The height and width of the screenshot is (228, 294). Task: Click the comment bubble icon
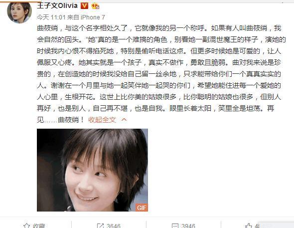click(175, 226)
